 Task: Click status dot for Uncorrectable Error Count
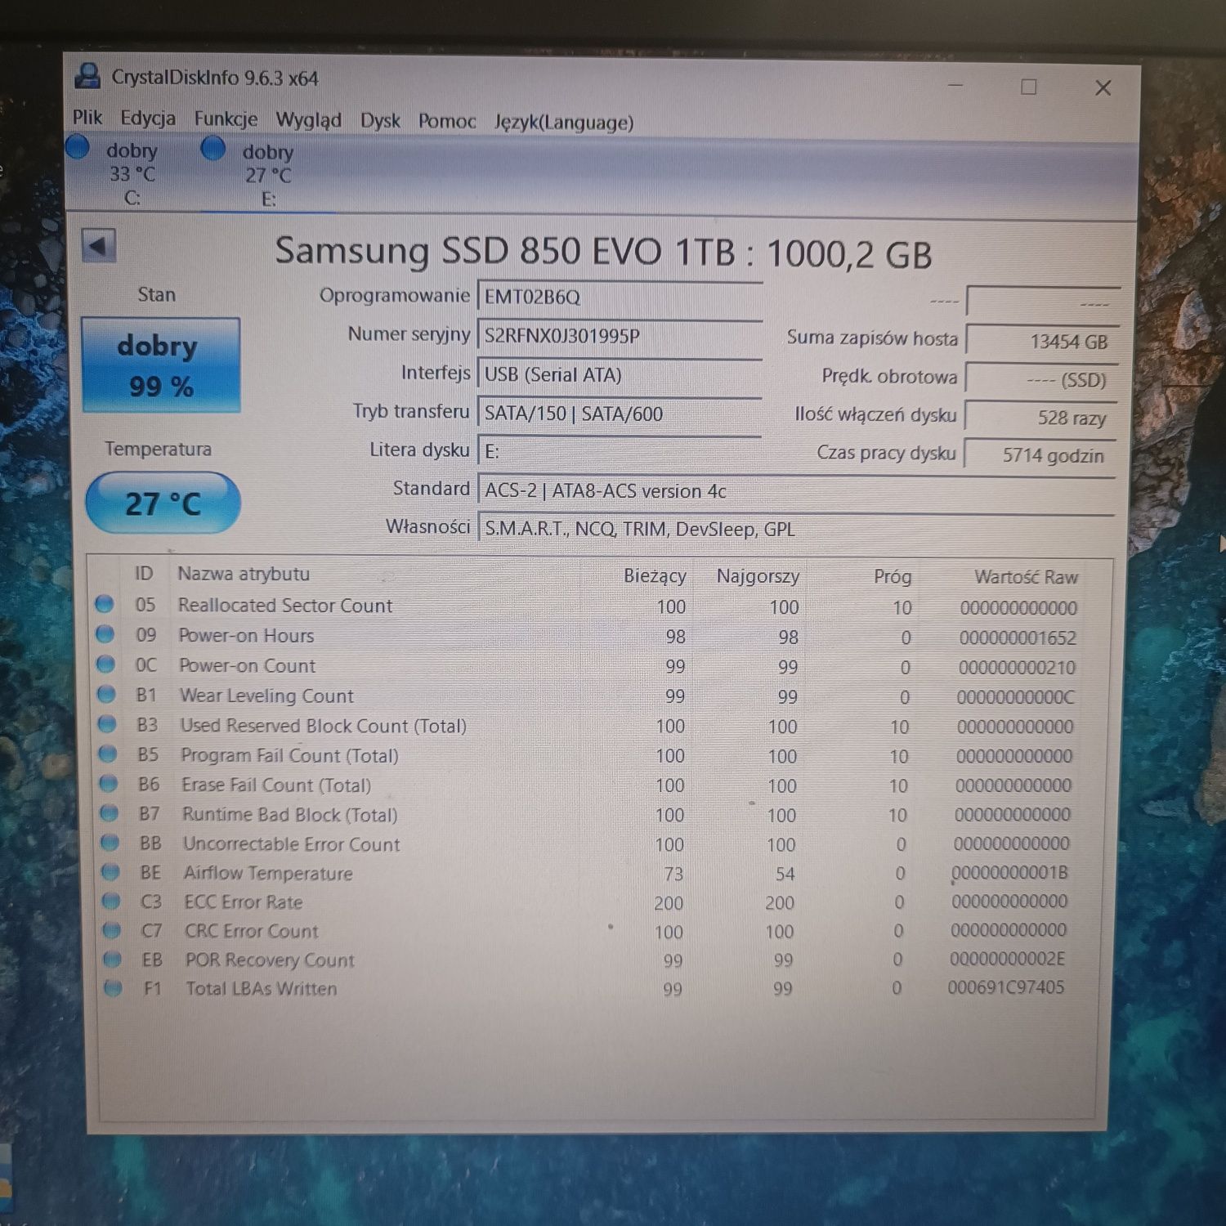[x=110, y=842]
